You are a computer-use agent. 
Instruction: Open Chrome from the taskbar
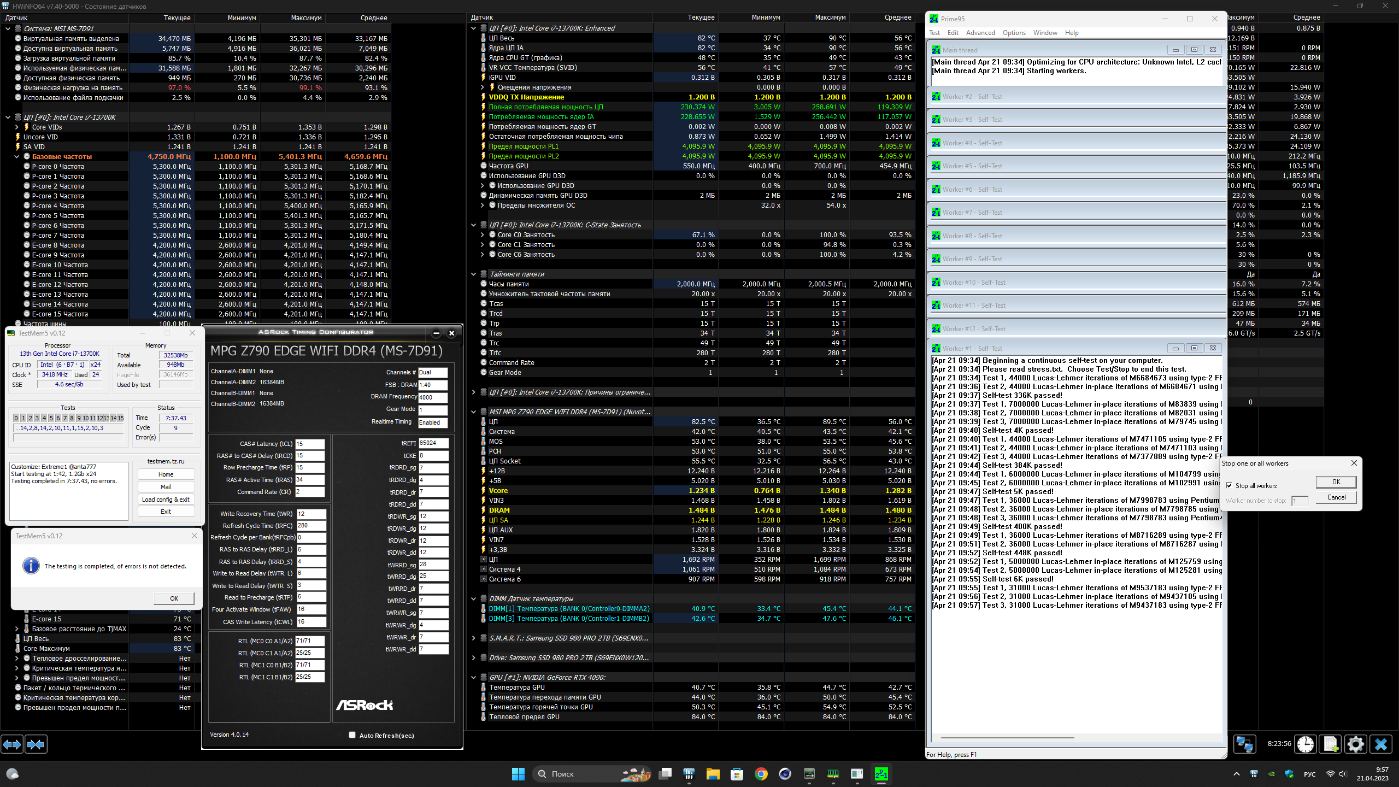click(761, 774)
